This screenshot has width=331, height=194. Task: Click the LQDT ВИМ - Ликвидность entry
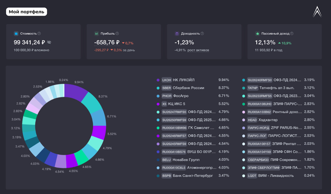tap(274, 176)
